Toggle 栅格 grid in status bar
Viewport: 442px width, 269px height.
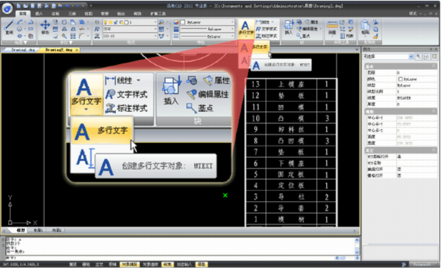86,264
